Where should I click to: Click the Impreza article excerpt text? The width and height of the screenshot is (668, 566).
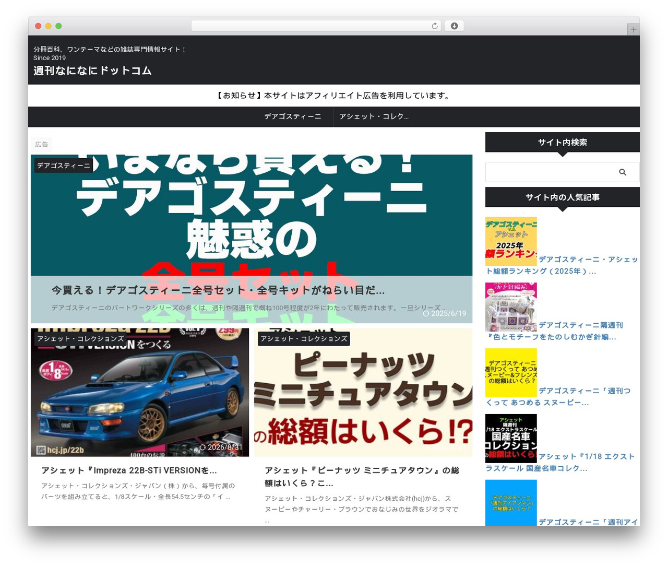point(138,491)
